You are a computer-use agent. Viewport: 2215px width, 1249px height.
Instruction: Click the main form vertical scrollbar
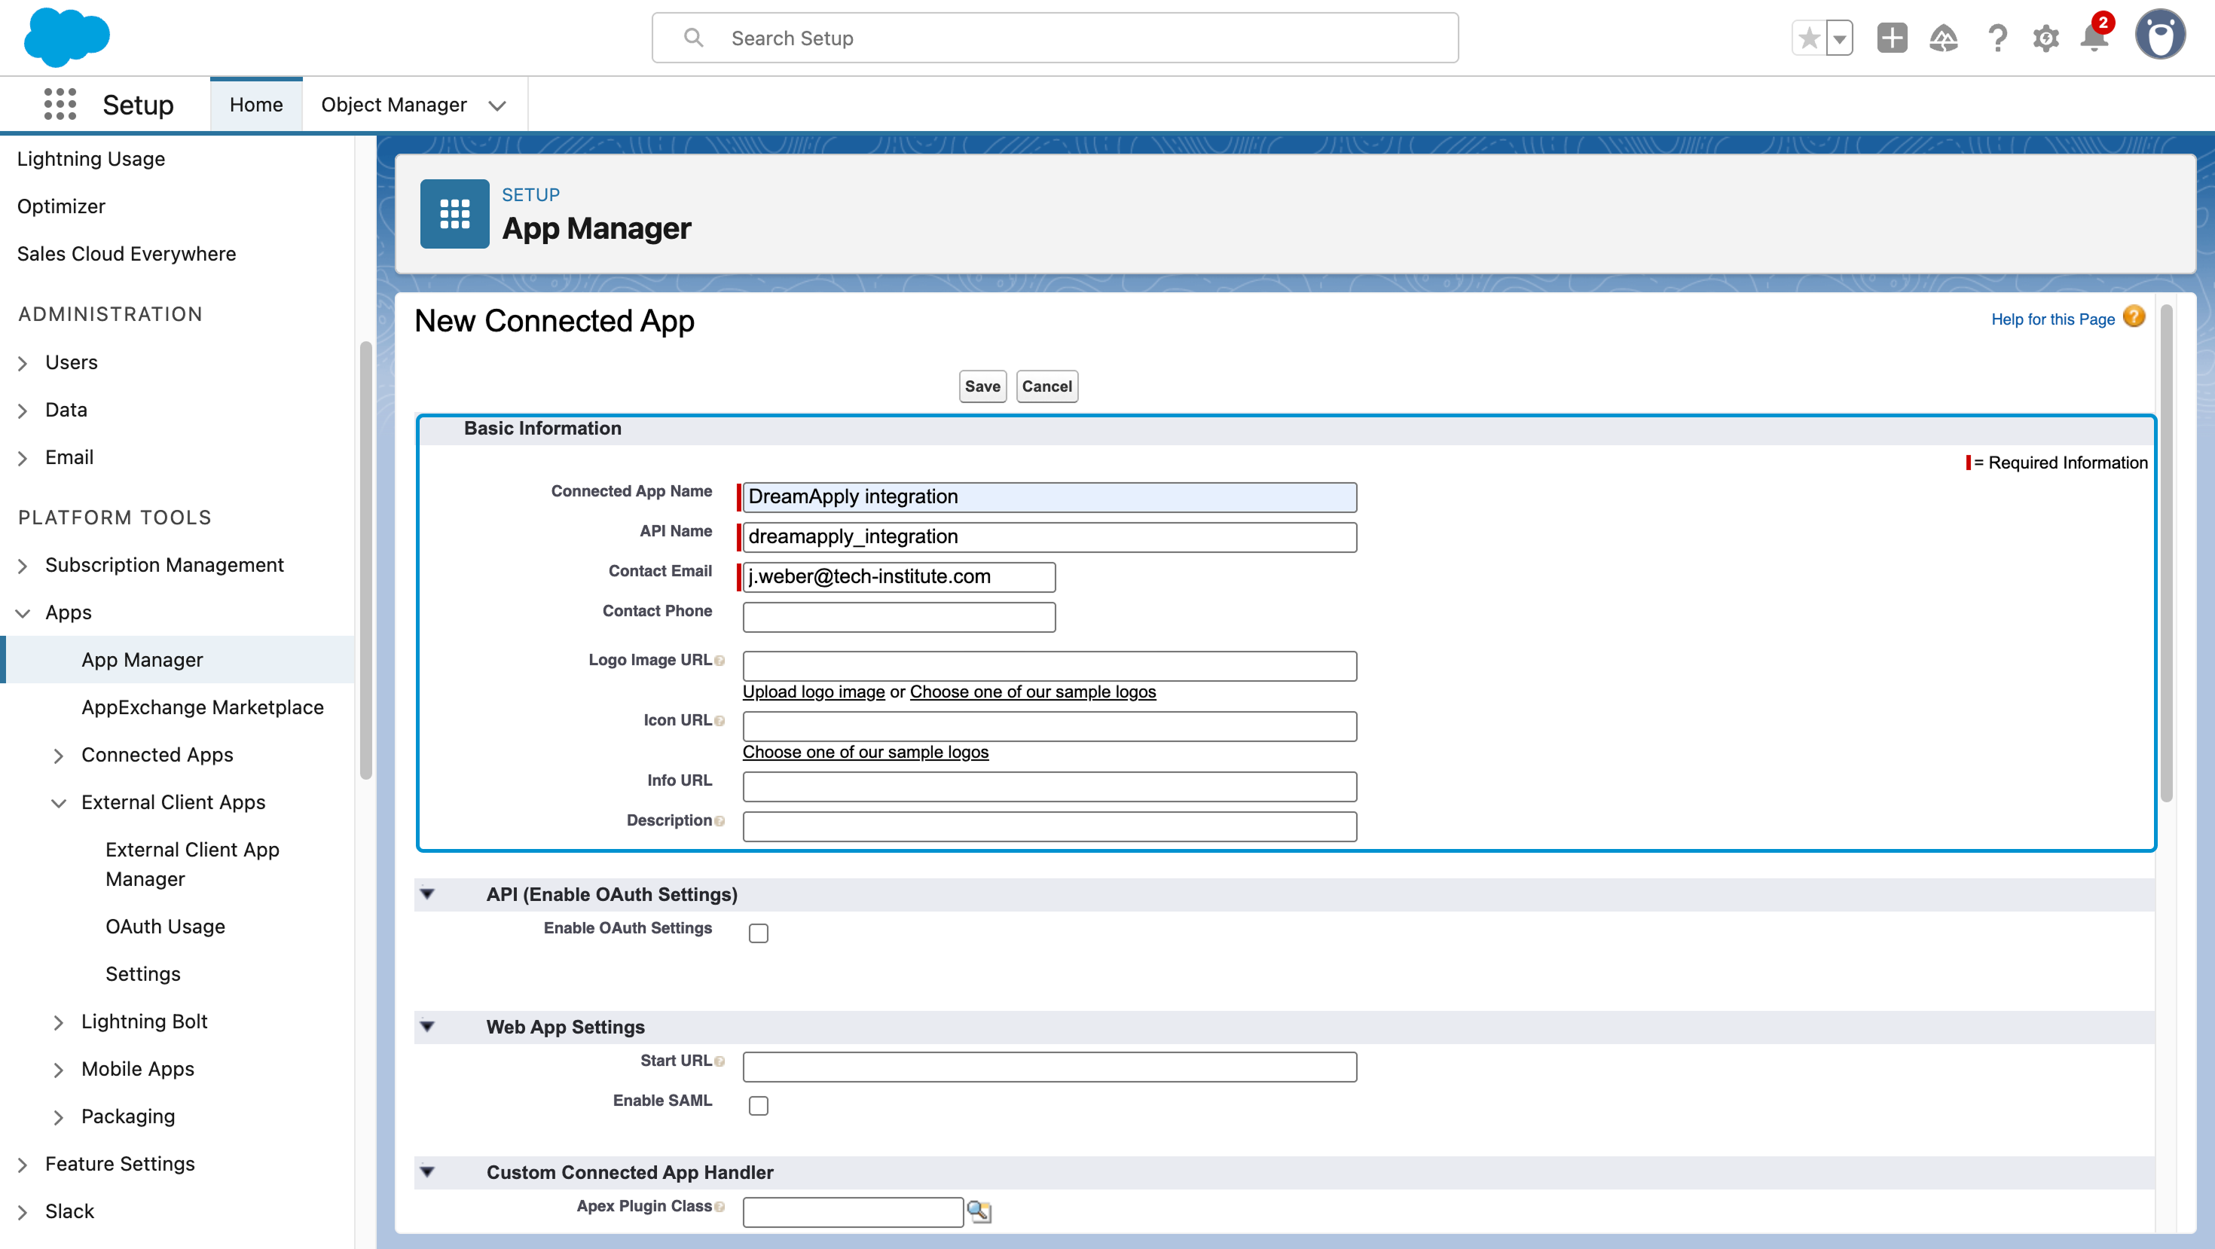pyautogui.click(x=2166, y=553)
